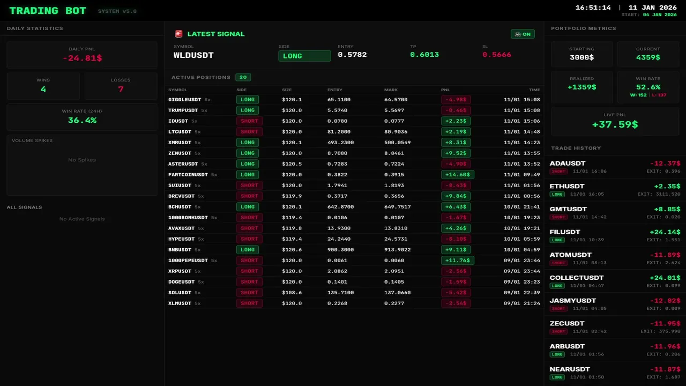Click BCHUSDT entry price 642.8700
This screenshot has width=686, height=386.
pos(340,207)
